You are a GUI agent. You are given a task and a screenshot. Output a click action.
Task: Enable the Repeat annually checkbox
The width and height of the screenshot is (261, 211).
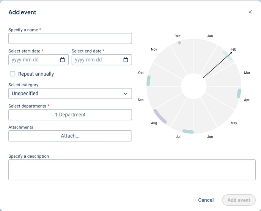pos(13,74)
